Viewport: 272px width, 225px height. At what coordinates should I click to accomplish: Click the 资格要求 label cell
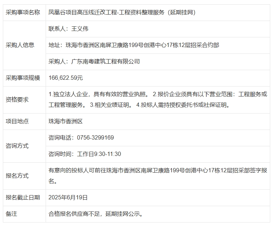click(17, 100)
